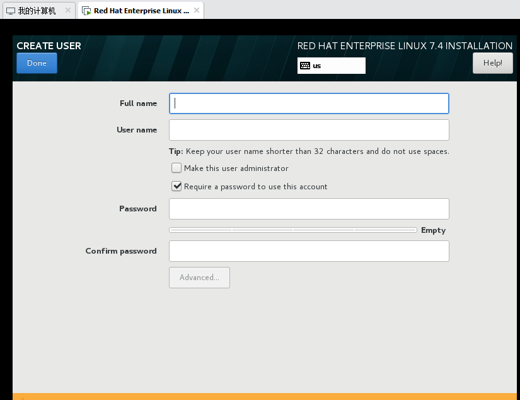
Task: Select the Password input field
Action: (x=309, y=209)
